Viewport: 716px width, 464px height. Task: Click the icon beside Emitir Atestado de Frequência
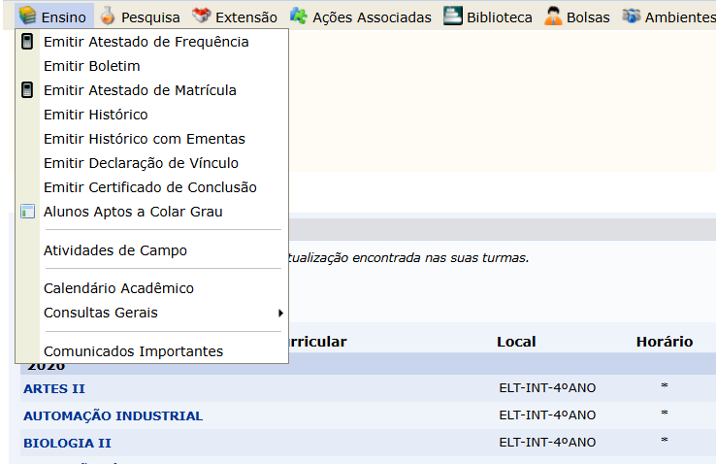click(27, 42)
